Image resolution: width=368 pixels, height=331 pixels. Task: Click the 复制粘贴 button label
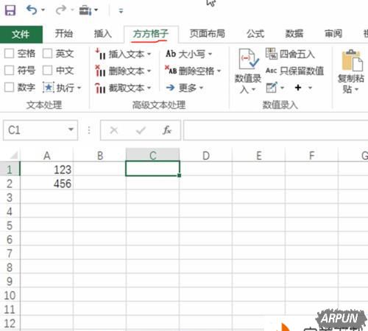click(x=351, y=84)
